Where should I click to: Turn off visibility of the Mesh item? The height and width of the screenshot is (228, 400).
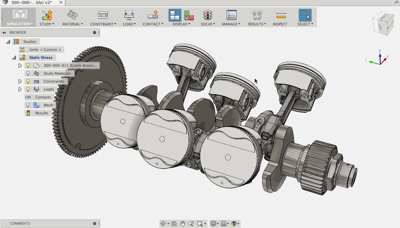28,105
